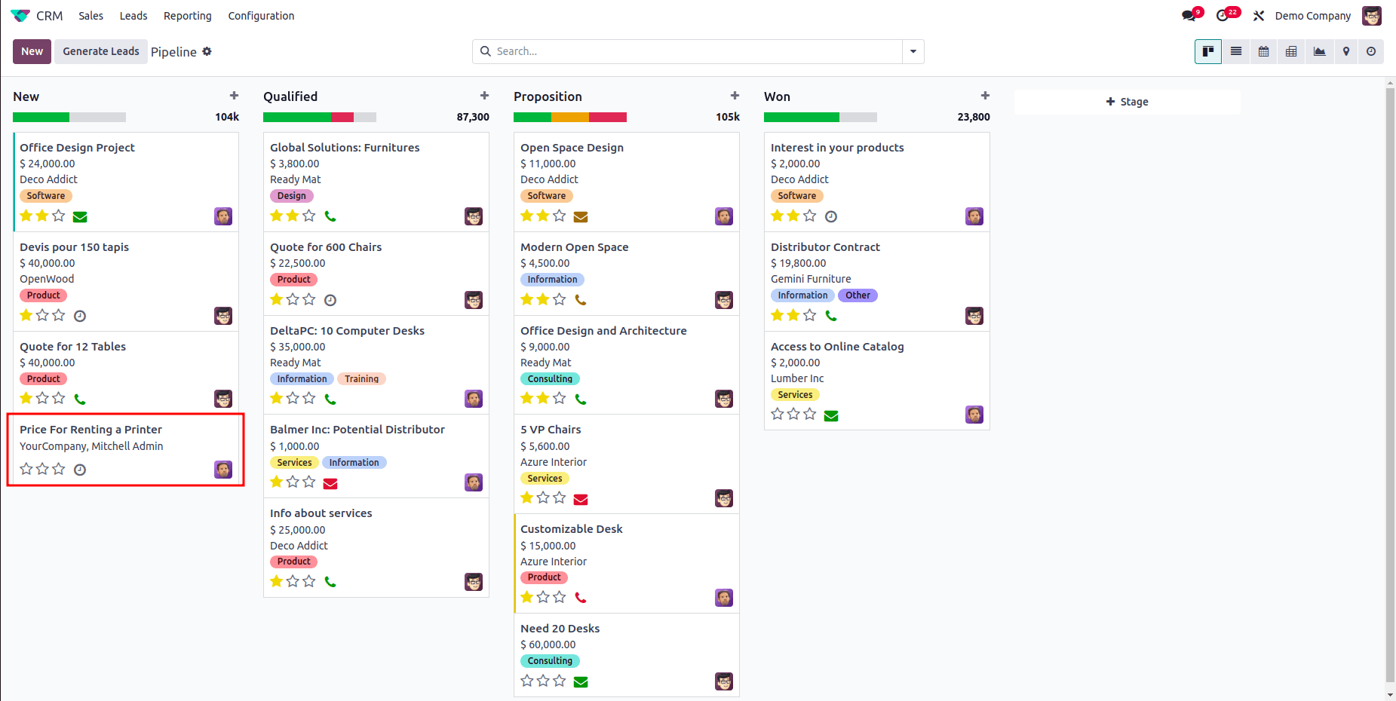
Task: Click the green segment of Won progress bar
Action: (x=802, y=117)
